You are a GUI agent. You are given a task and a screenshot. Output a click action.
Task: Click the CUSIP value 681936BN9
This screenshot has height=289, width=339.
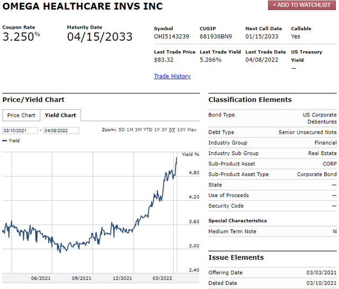coord(216,36)
